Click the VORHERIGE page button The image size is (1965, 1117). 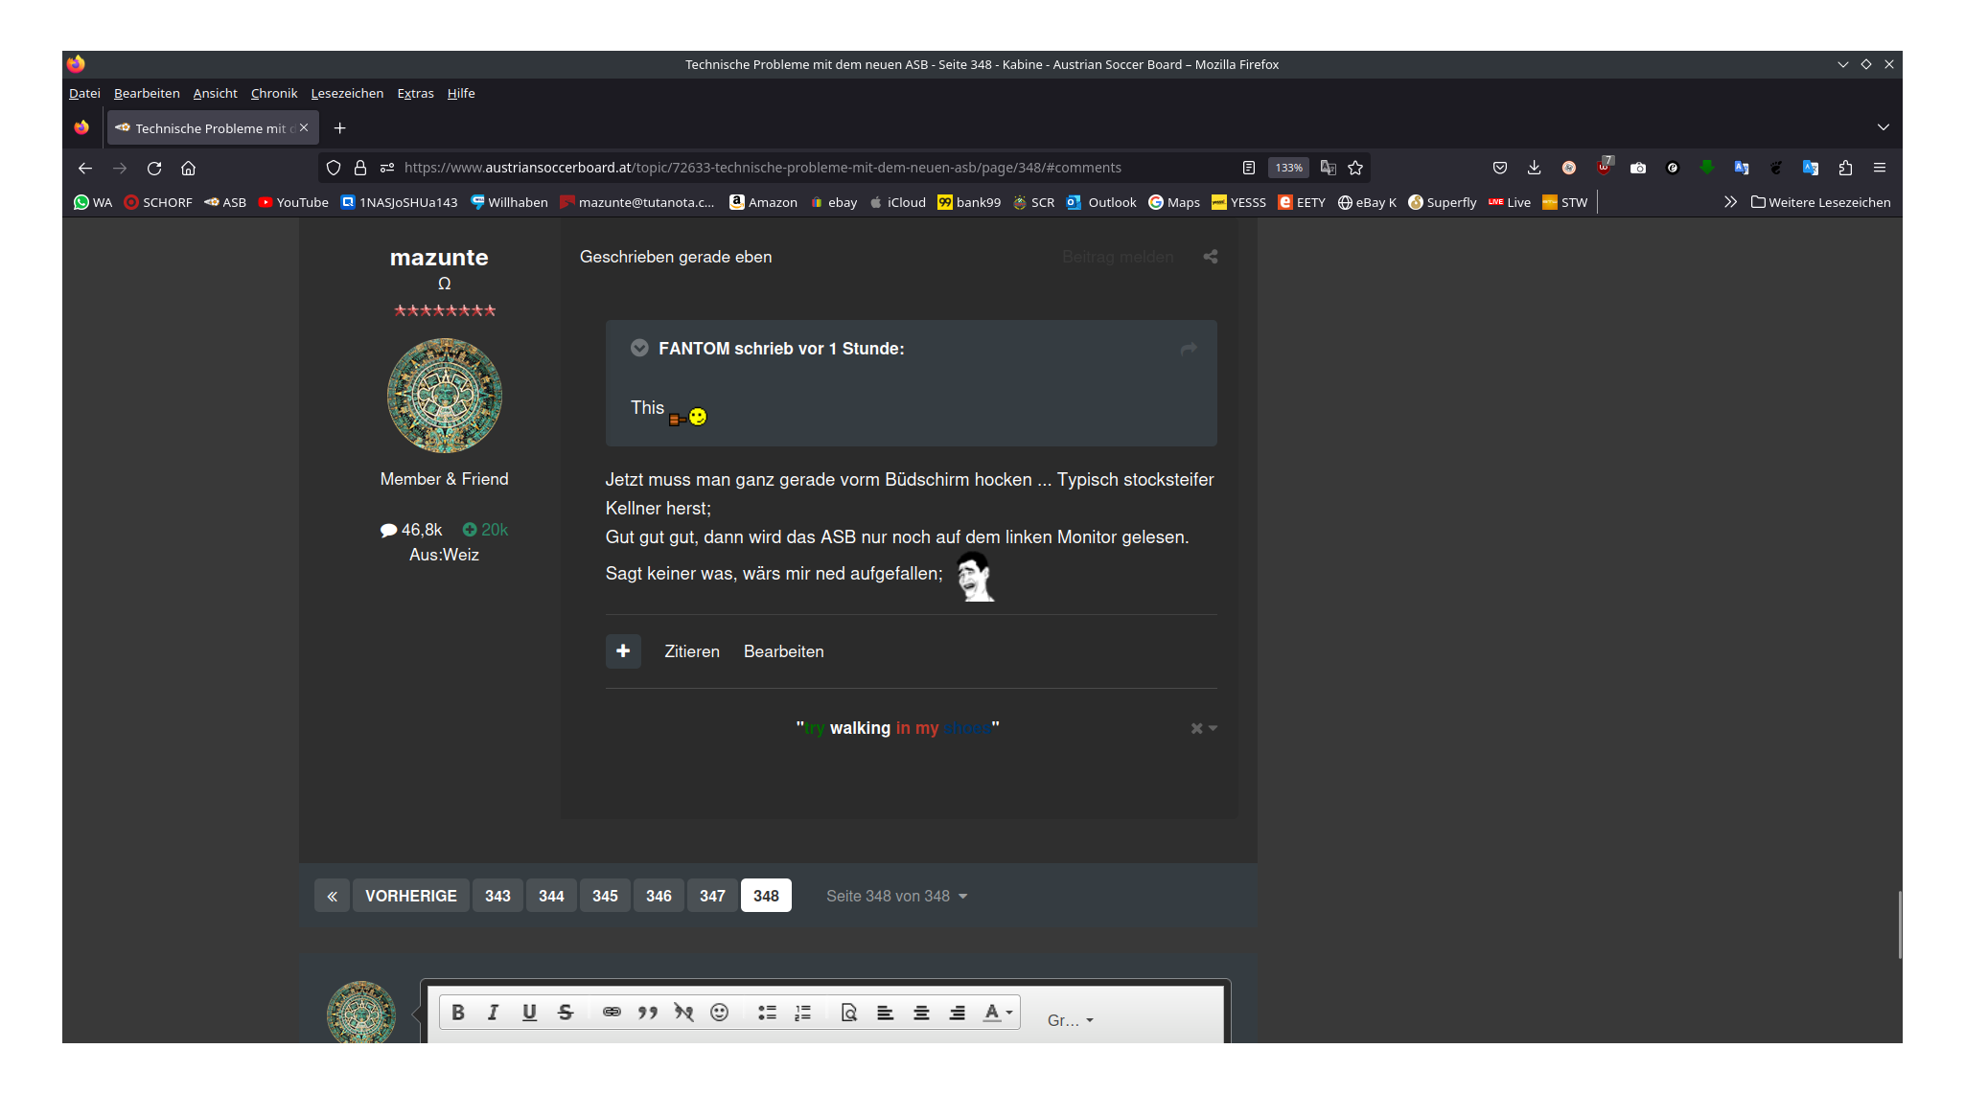(x=411, y=896)
